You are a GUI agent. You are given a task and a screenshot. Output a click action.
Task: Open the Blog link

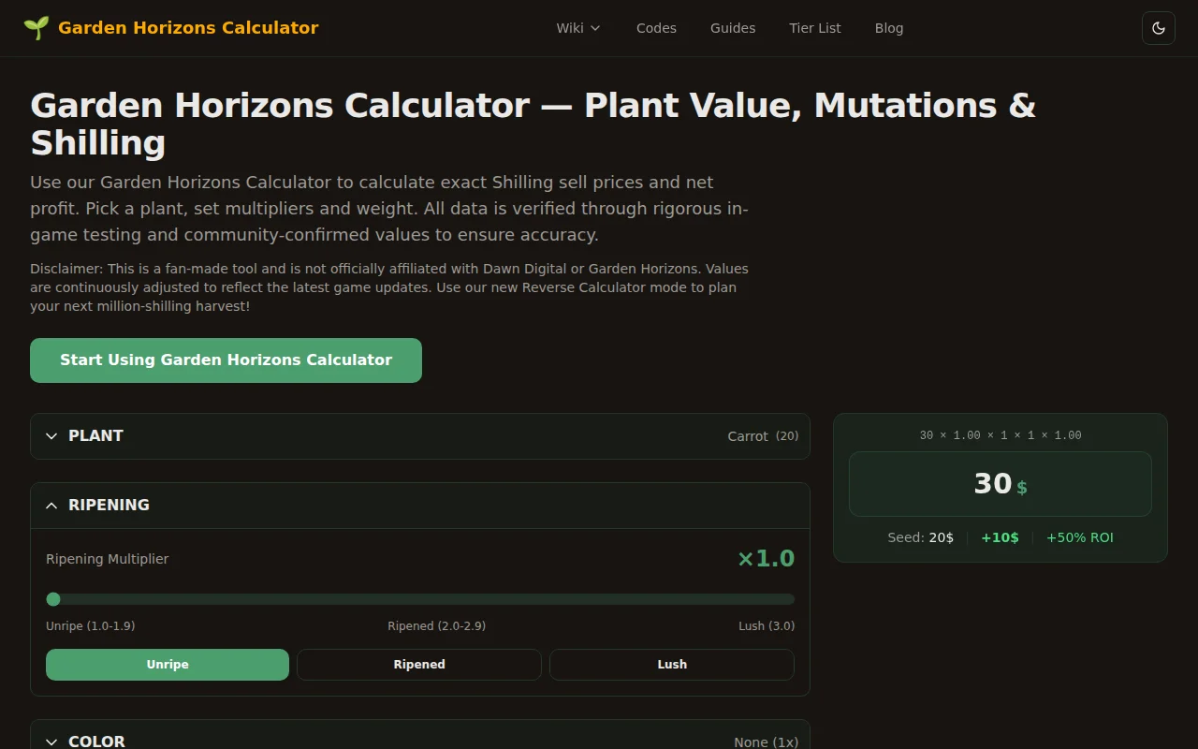[x=889, y=28]
